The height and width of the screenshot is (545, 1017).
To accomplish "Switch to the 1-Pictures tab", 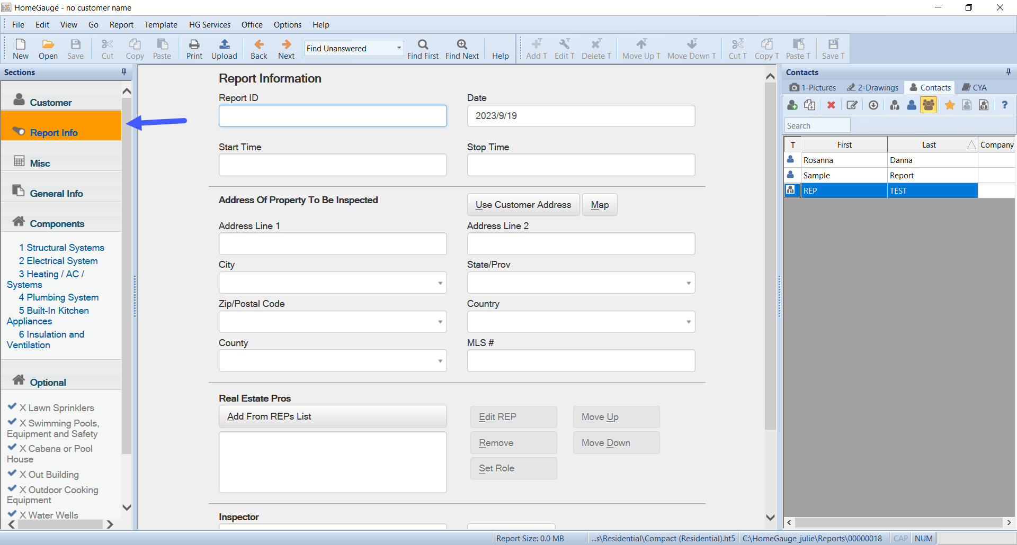I will click(x=813, y=88).
